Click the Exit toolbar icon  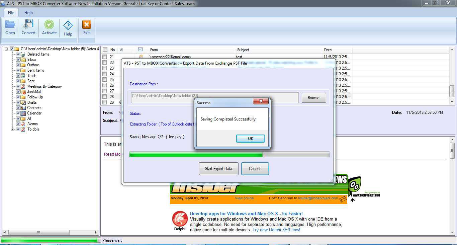(87, 25)
